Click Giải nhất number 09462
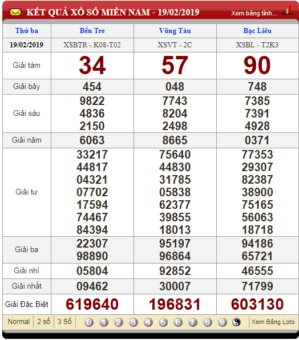 [x=92, y=286]
